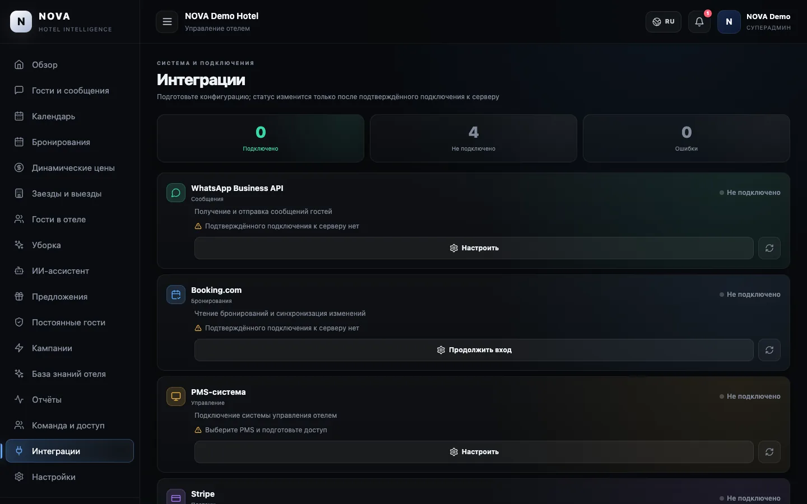Refresh Booking.com connection status
This screenshot has height=504, width=807.
click(x=769, y=350)
